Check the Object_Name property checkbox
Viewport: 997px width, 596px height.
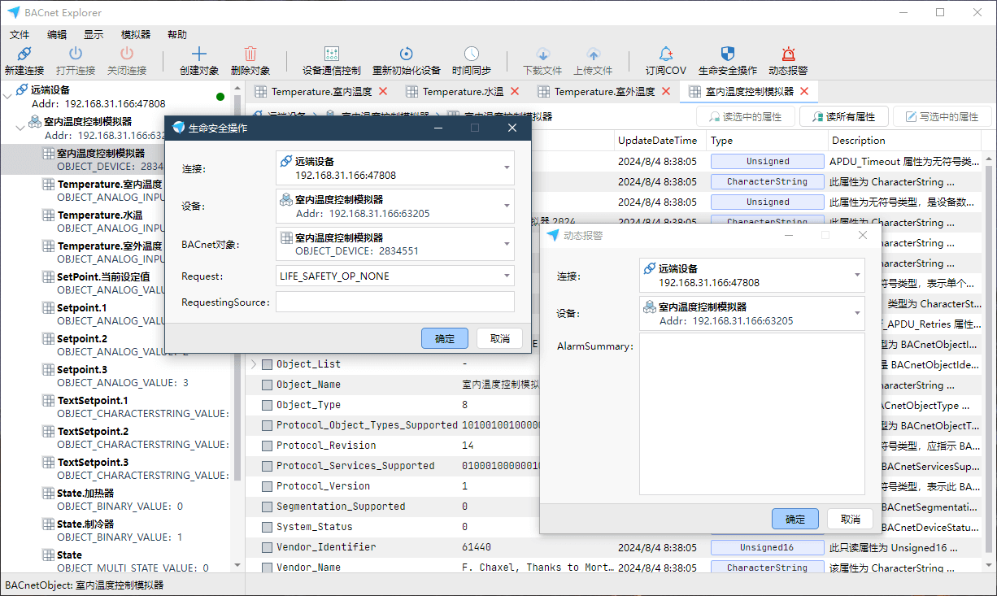coord(267,385)
